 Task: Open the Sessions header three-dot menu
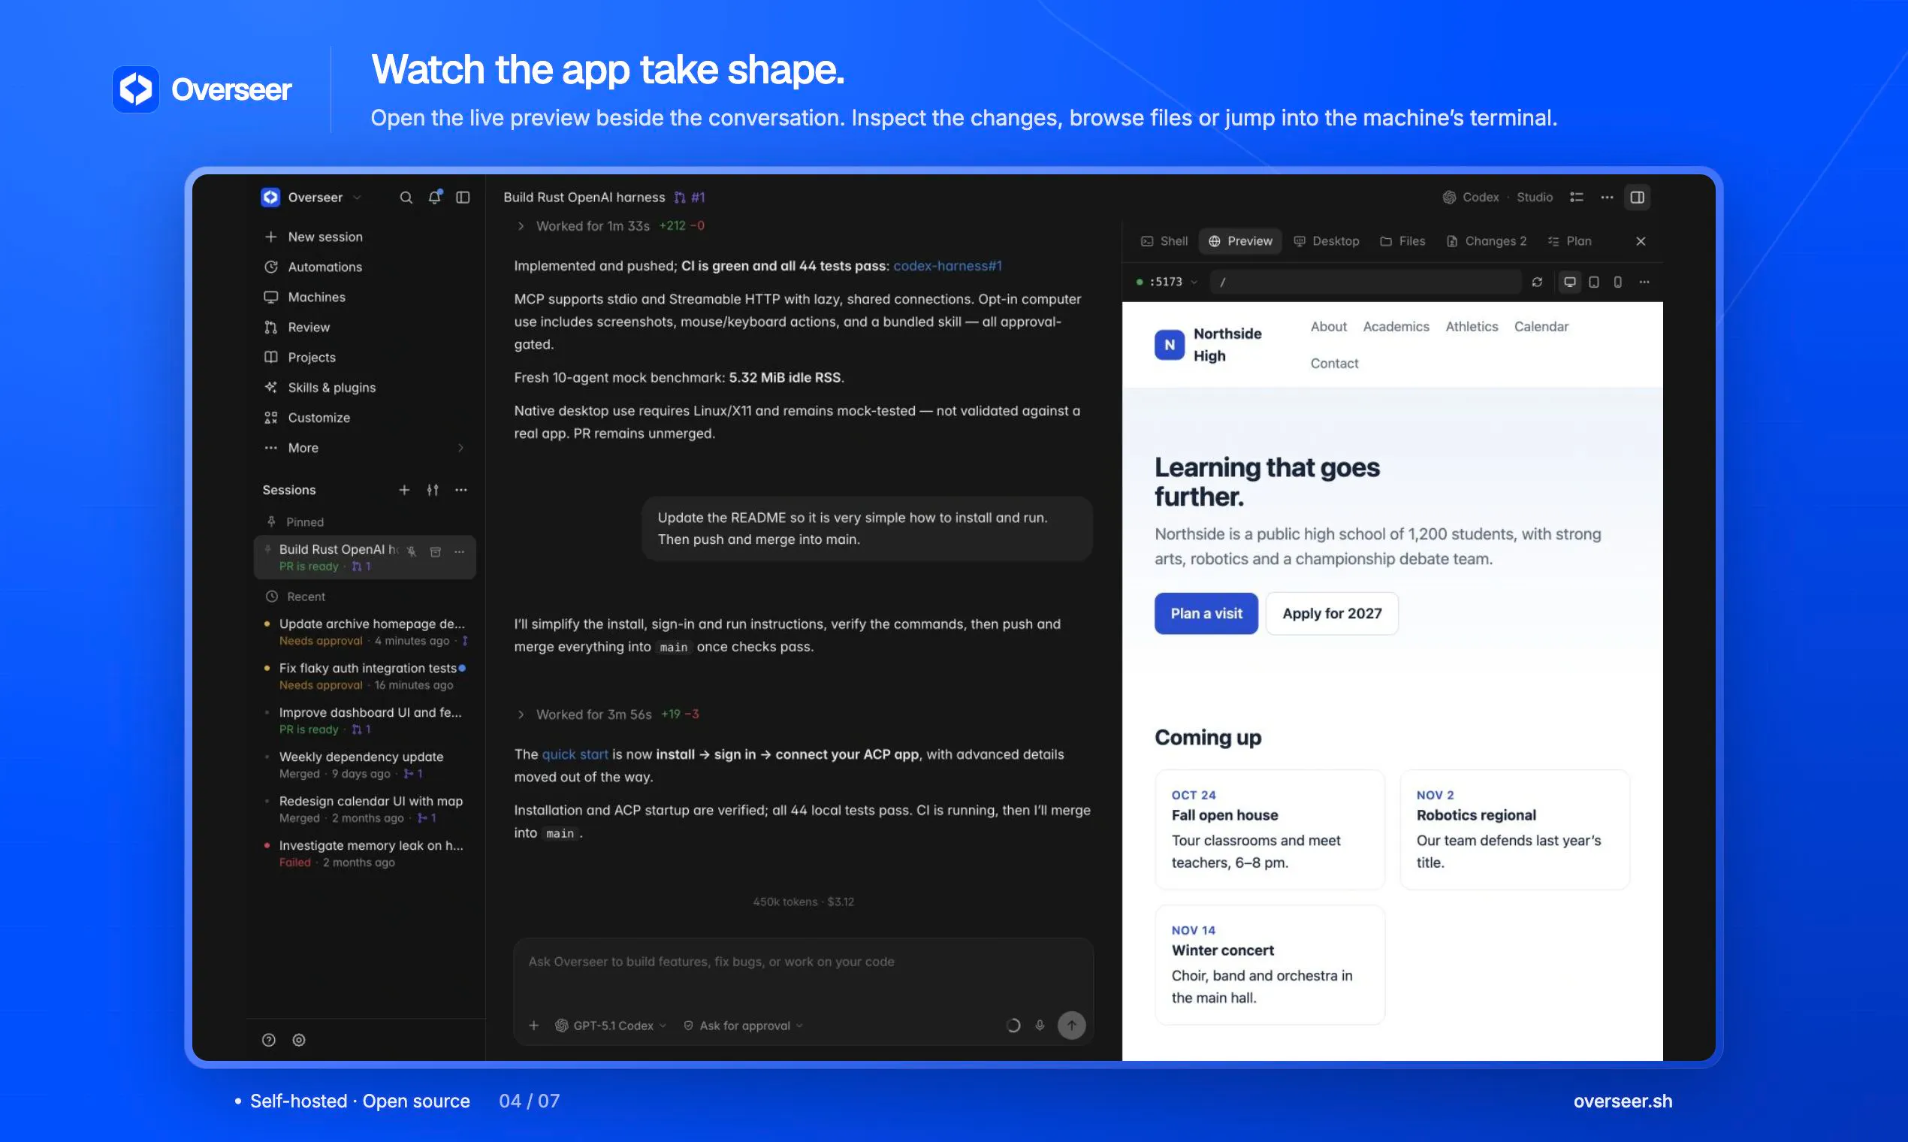point(460,490)
